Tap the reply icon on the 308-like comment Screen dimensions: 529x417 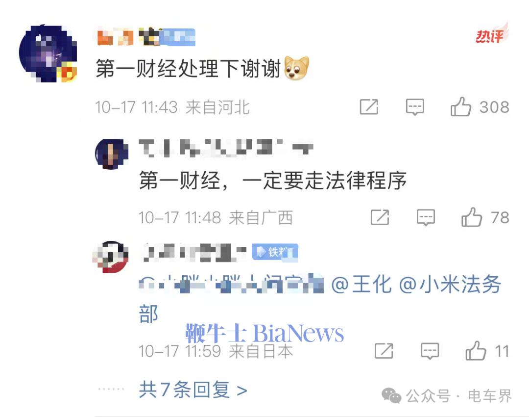click(x=415, y=107)
